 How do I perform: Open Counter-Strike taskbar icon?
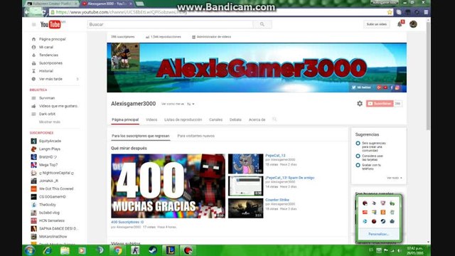(x=135, y=250)
